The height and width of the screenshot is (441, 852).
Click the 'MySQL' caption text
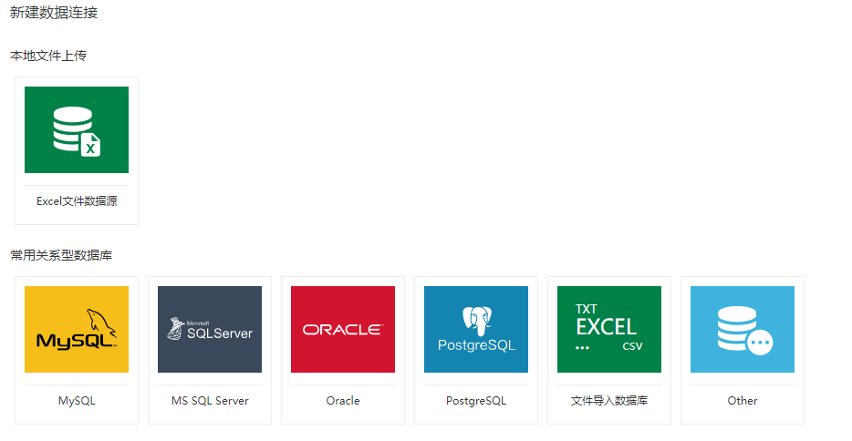(77, 401)
